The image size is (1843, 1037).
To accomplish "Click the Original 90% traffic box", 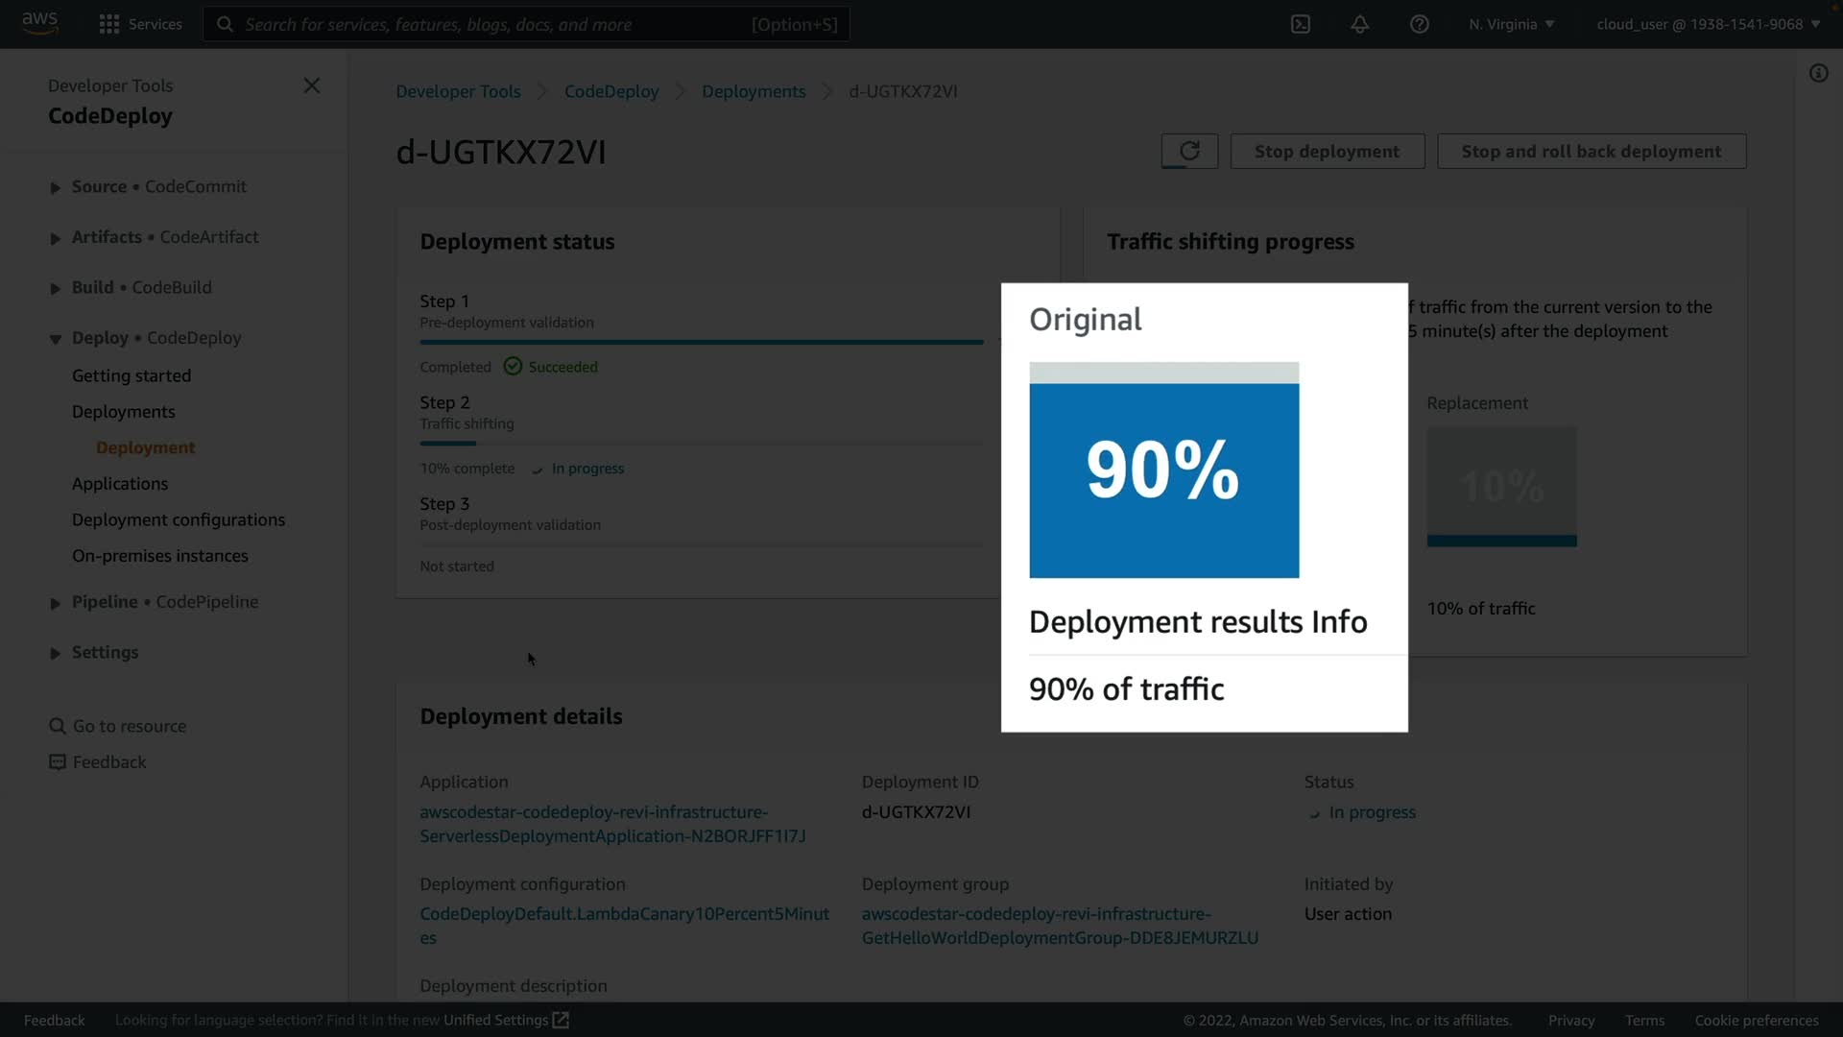I will [x=1163, y=470].
